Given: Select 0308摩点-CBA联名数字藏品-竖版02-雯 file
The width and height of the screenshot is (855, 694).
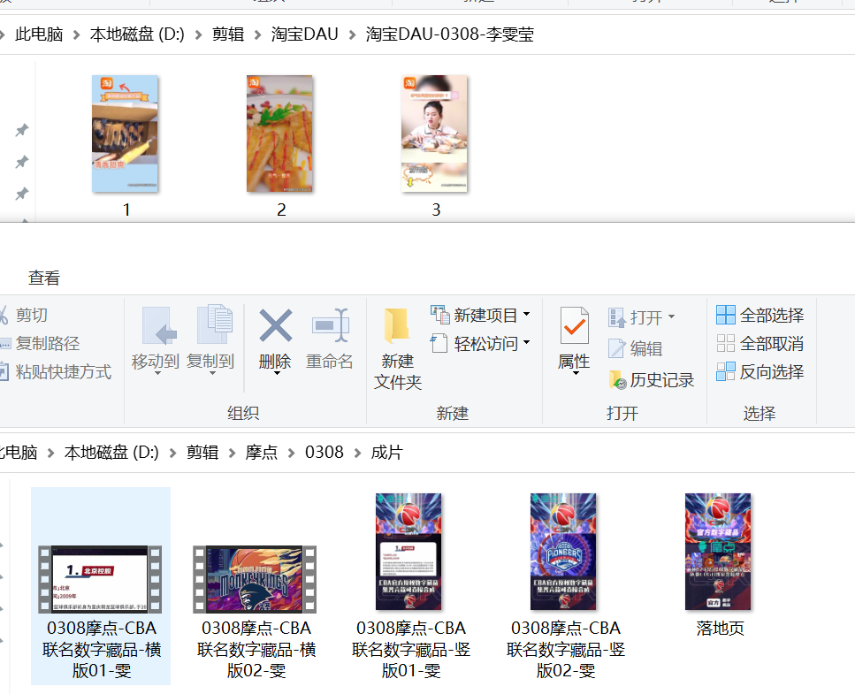Looking at the screenshot, I should coord(565,587).
